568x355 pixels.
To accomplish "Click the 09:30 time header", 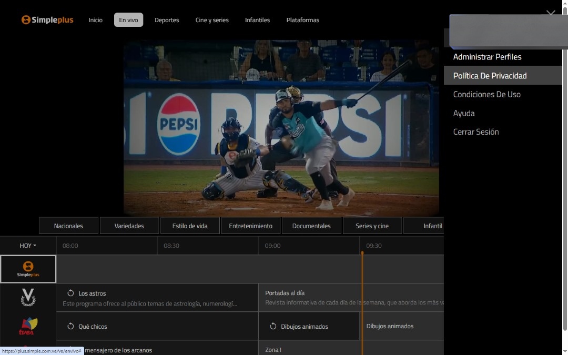I will point(374,246).
